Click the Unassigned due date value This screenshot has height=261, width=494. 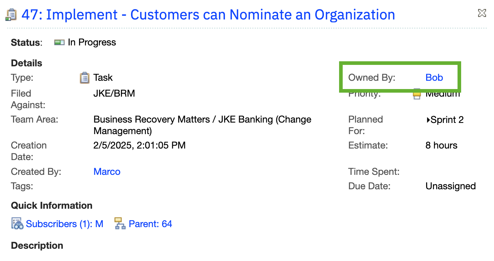pos(451,186)
